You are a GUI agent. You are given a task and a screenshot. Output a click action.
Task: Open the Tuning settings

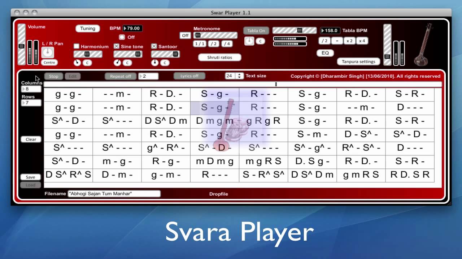88,28
